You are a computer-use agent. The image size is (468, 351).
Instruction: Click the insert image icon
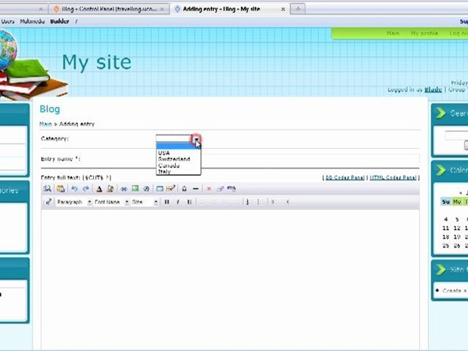point(135,189)
